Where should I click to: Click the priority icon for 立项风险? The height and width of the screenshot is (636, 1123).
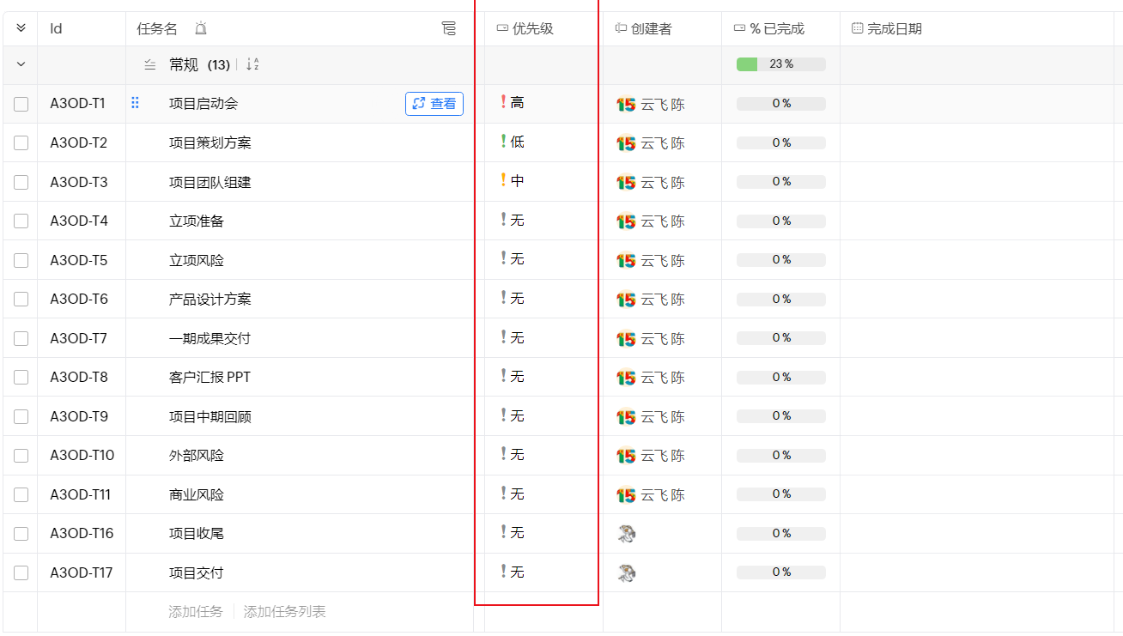pos(503,258)
